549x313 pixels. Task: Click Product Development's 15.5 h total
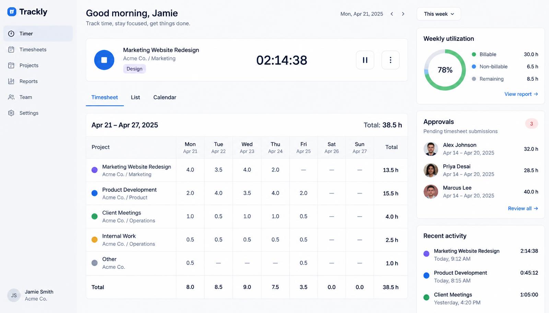[391, 193]
